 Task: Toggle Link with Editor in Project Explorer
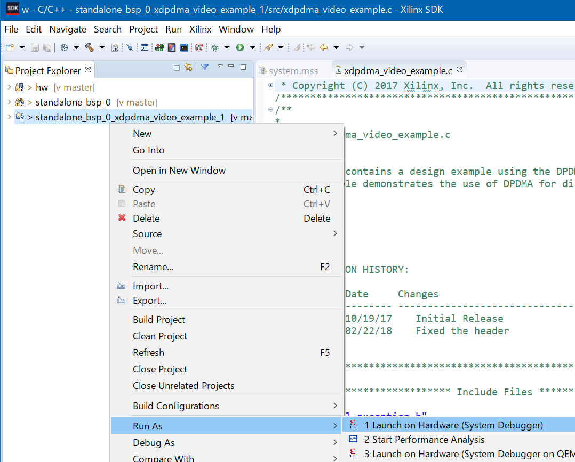click(188, 67)
